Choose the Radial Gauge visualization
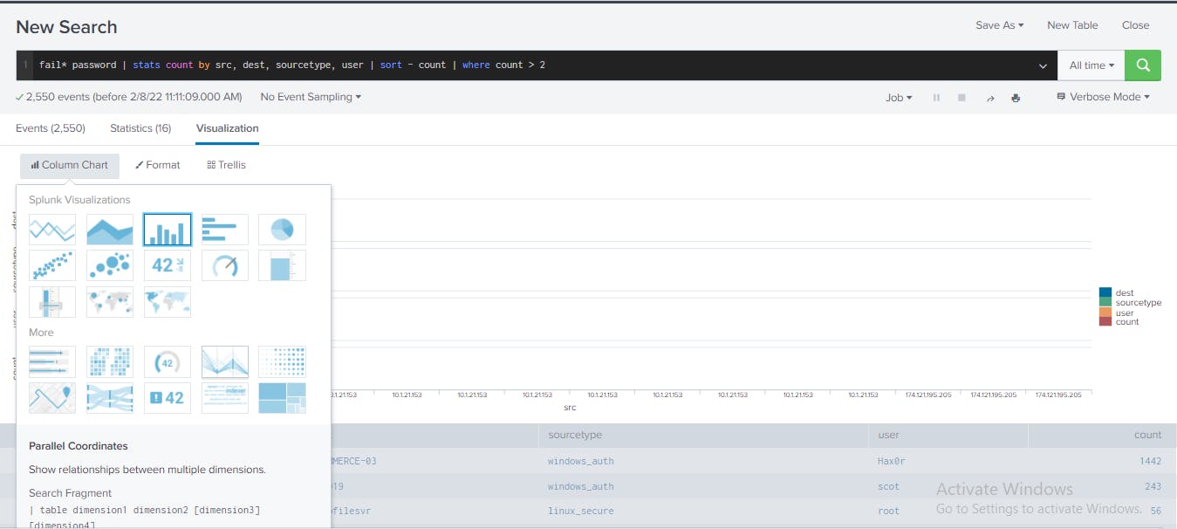 pos(225,265)
